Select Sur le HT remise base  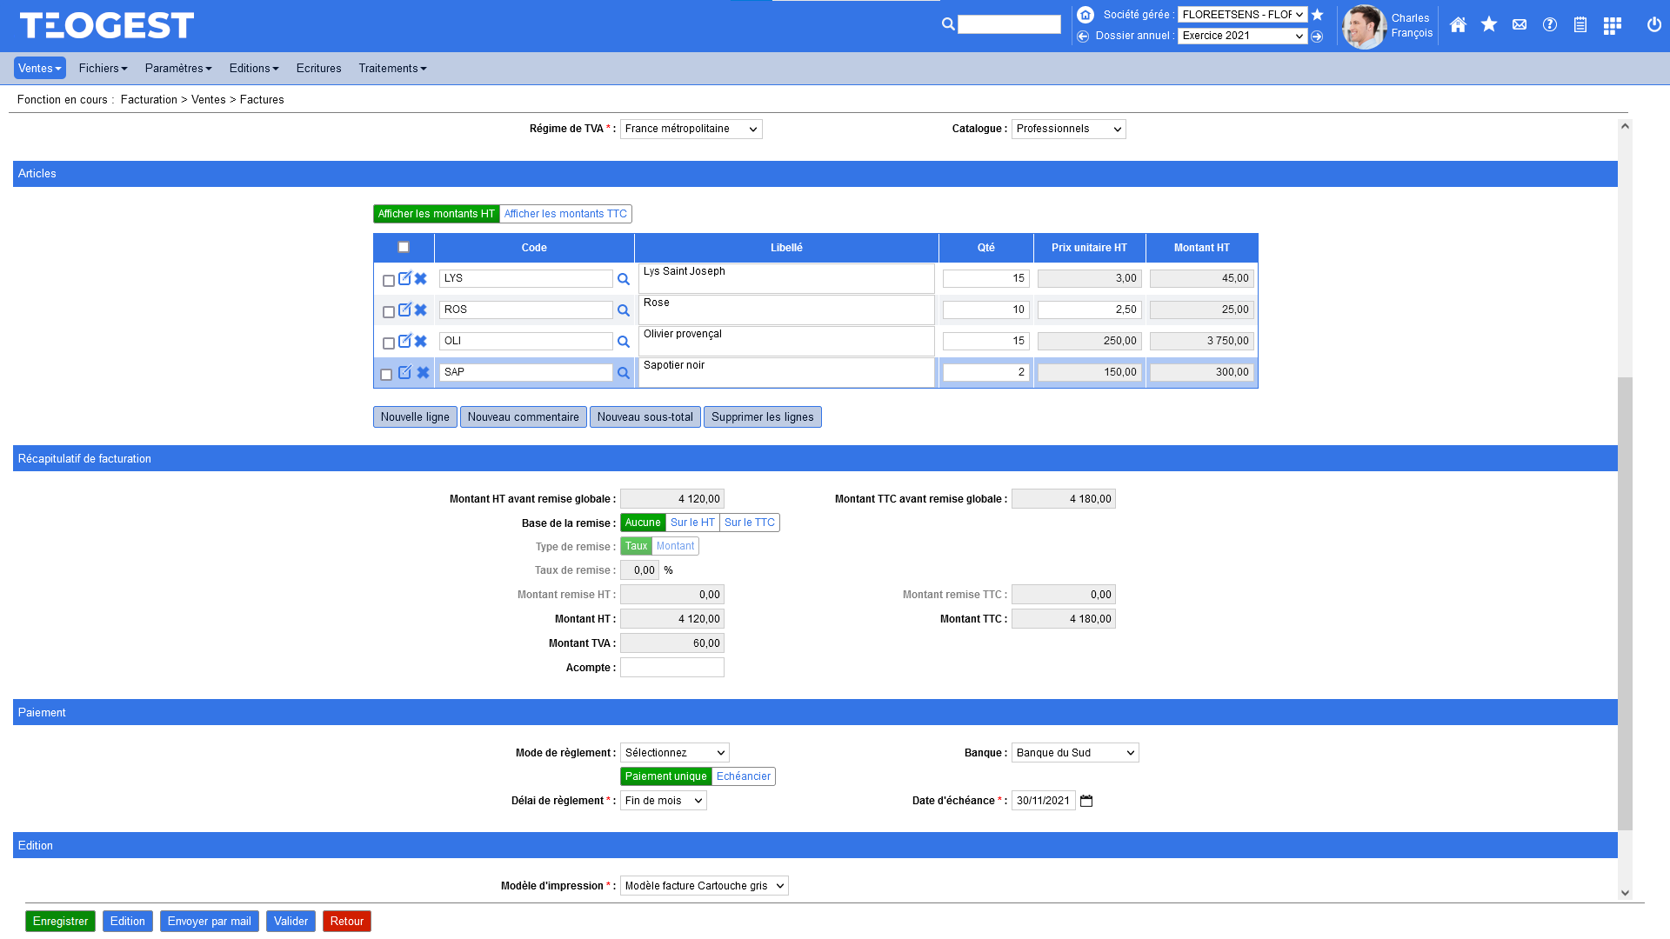(x=692, y=523)
